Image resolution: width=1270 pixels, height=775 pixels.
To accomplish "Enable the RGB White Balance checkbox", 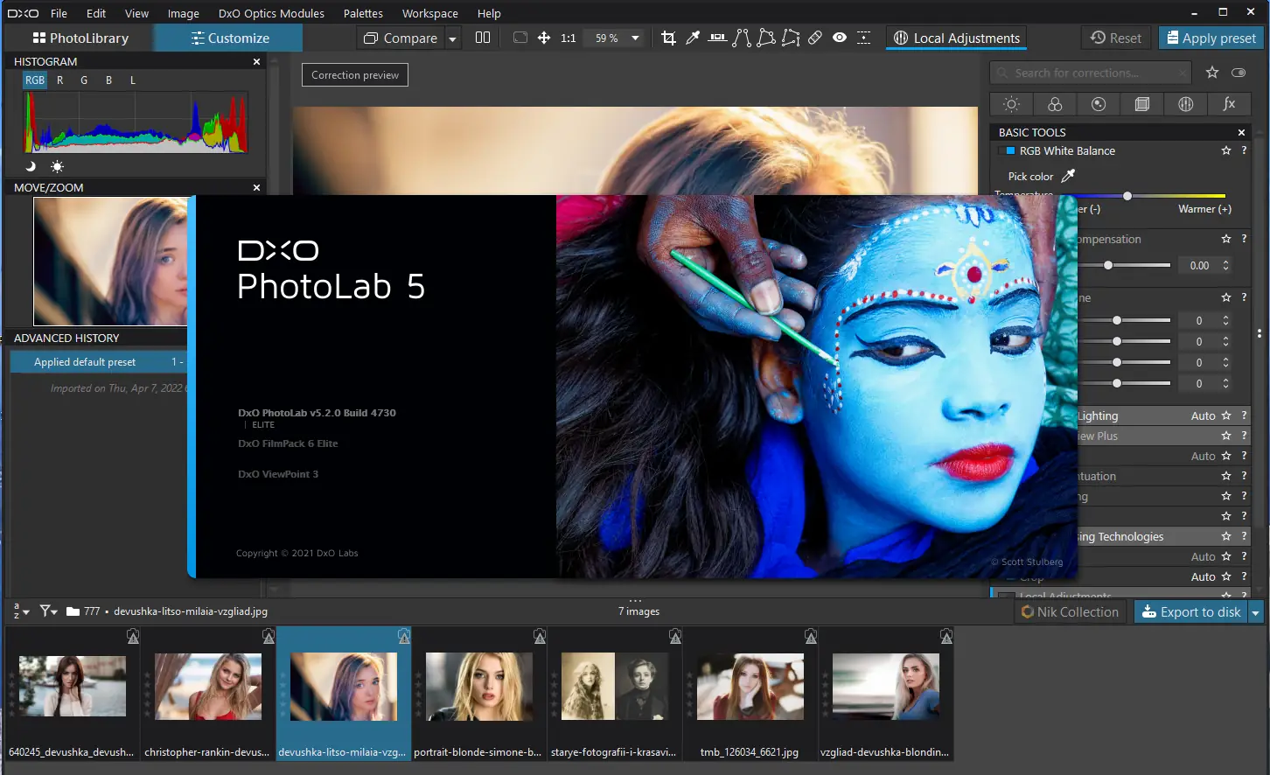I will click(x=1001, y=150).
